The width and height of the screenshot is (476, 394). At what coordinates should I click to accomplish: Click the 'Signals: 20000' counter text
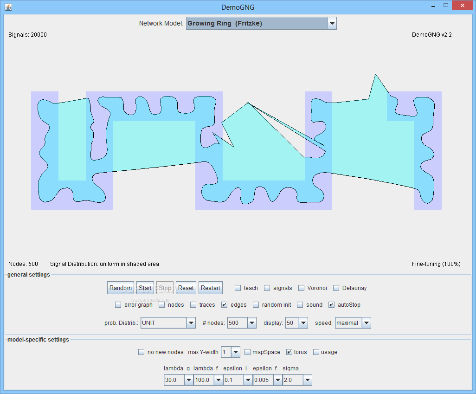[28, 35]
